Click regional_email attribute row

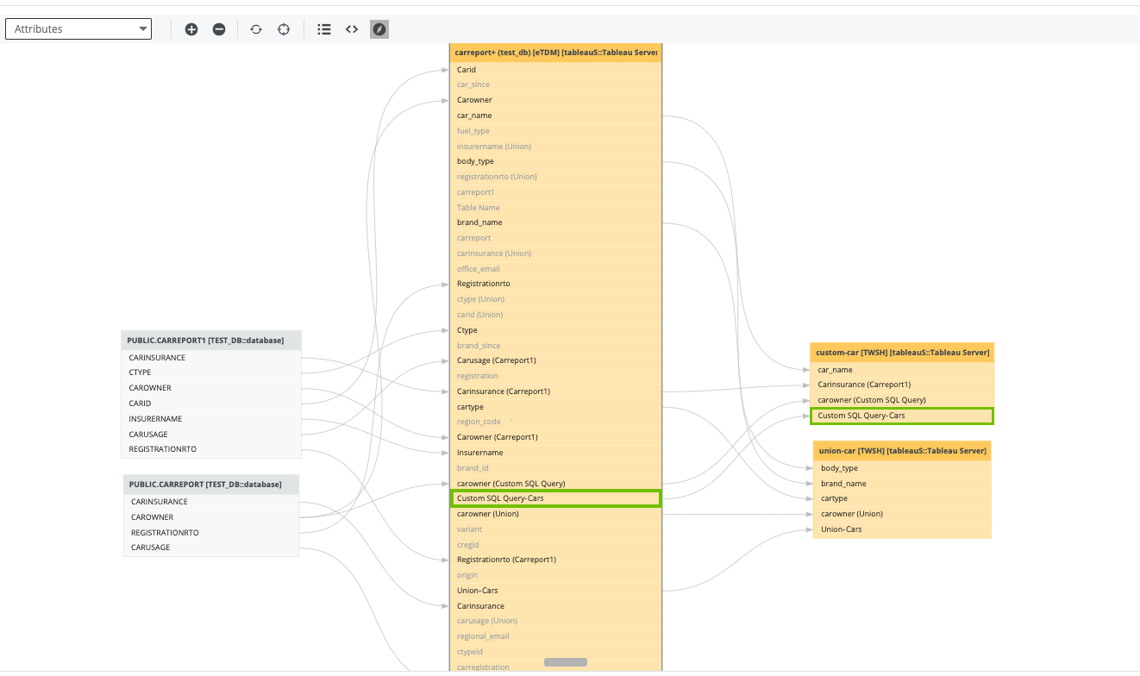[x=556, y=636]
